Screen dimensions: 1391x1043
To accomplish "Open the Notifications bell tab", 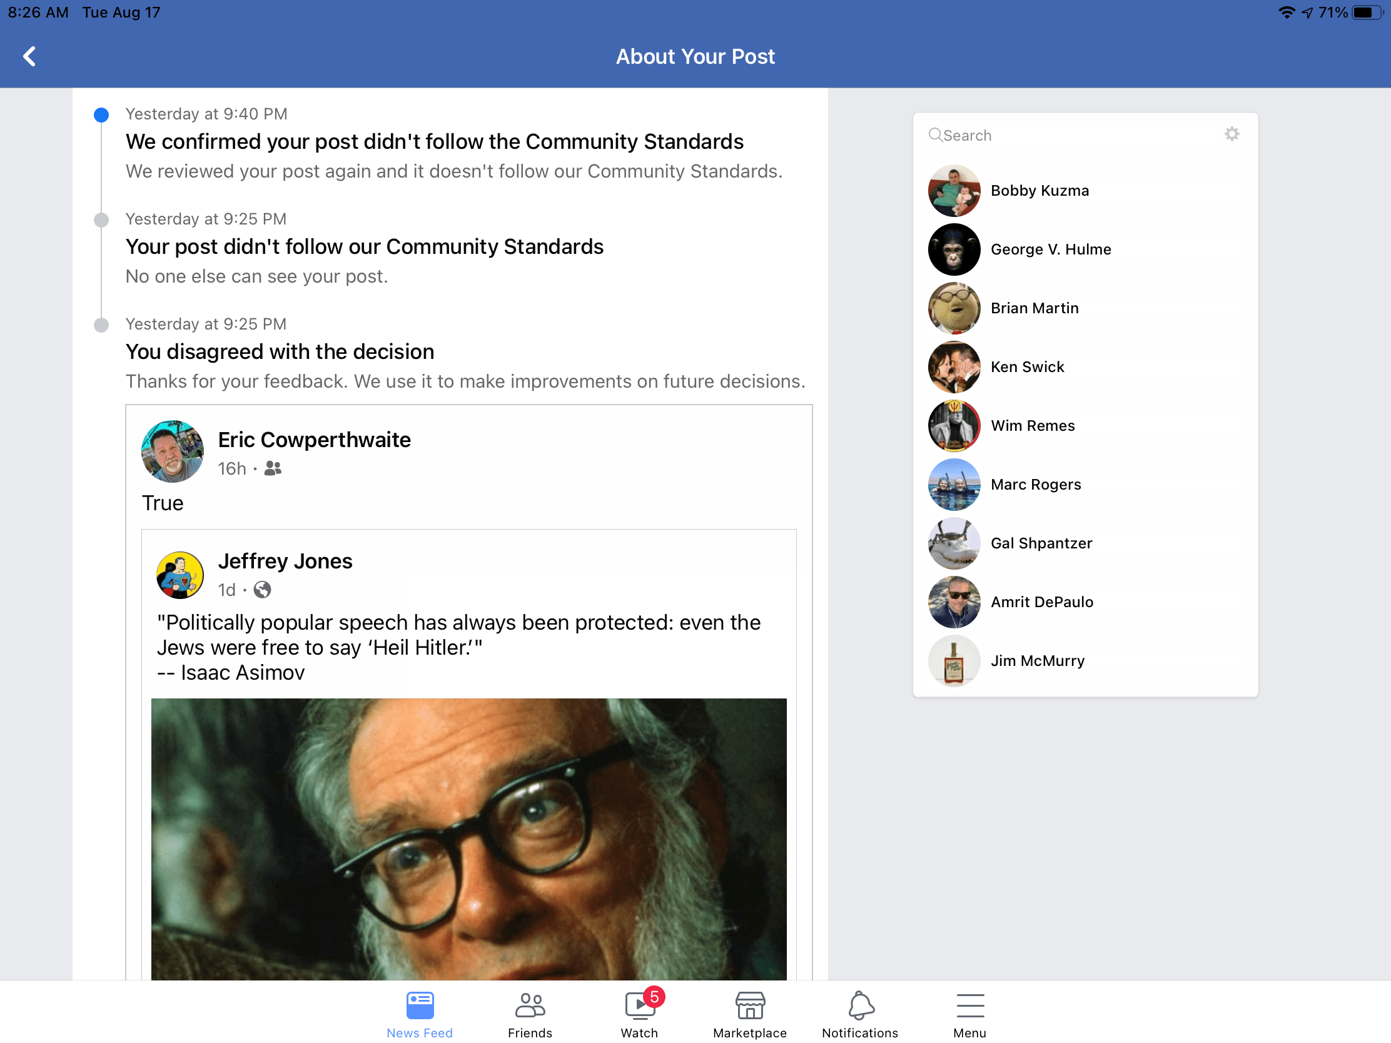I will point(859,1014).
